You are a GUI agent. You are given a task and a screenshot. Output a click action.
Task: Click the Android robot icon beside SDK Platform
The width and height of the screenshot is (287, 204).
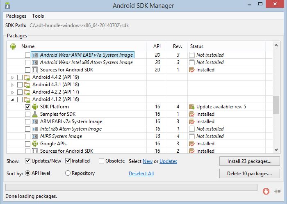[35, 107]
